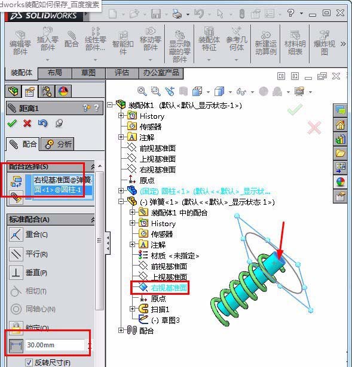
Task: Click the Save disk icon
Action: pos(156,14)
